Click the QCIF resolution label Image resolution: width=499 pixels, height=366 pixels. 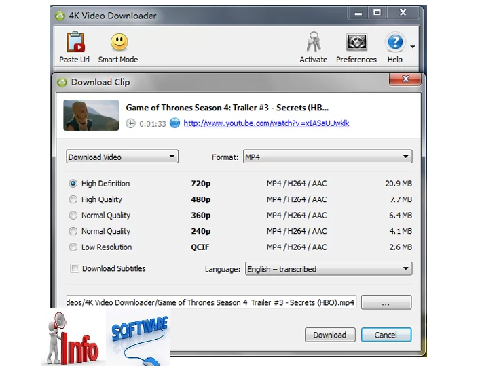pos(200,247)
